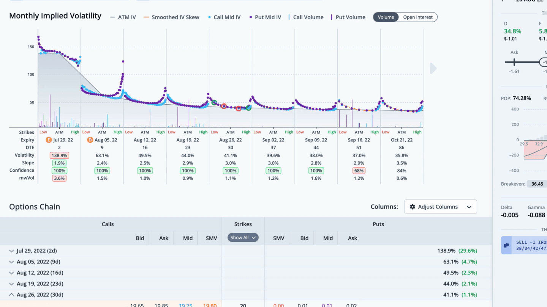This screenshot has width=547, height=307.
Task: Toggle Call Volume legend series
Action: click(x=306, y=17)
